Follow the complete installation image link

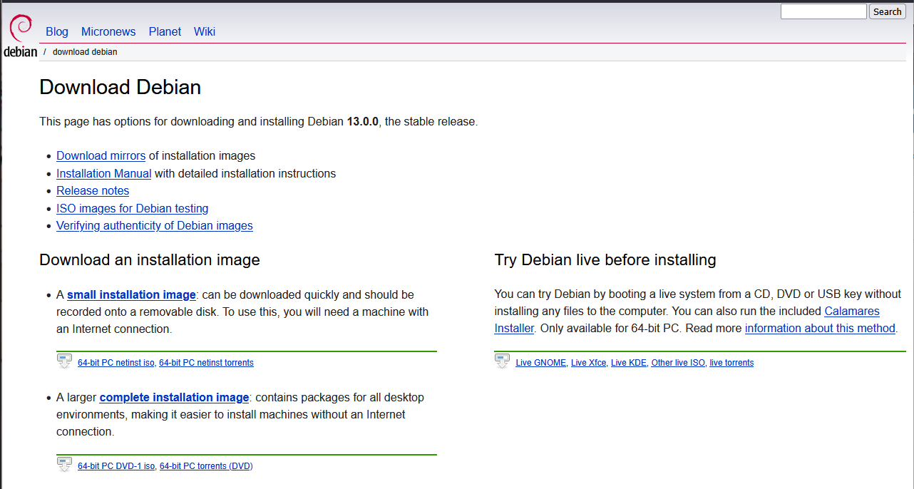click(x=175, y=397)
